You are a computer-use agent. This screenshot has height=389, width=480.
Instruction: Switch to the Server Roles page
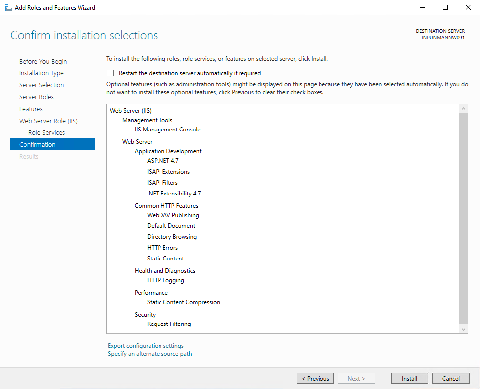(36, 97)
